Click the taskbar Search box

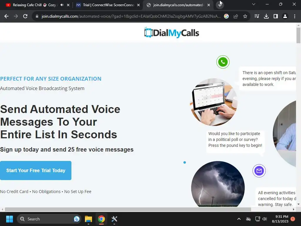point(49,219)
